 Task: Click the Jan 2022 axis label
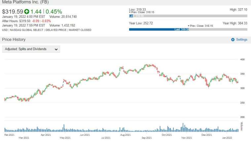click(x=227, y=138)
